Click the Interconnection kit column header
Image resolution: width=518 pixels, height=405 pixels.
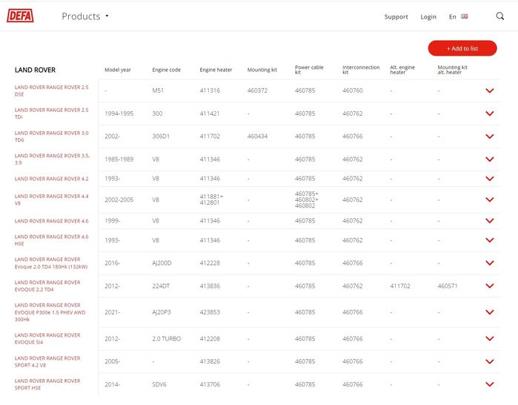pos(361,70)
